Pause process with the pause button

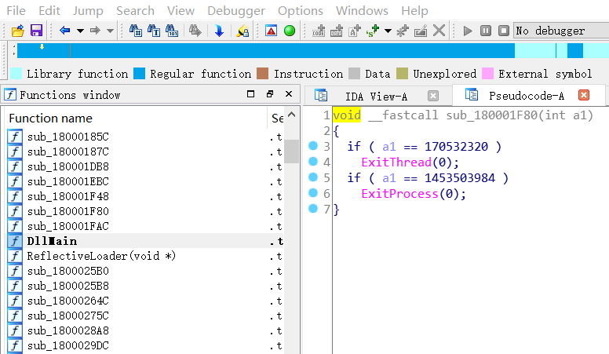[486, 31]
